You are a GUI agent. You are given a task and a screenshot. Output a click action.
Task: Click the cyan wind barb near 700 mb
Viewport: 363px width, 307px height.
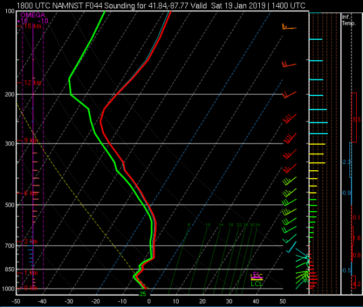pos(292,248)
